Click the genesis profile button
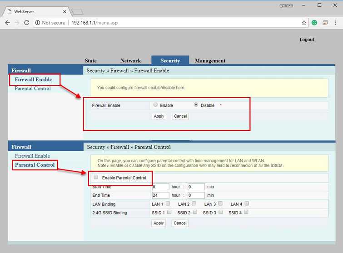The width and height of the screenshot is (343, 253). [286, 5]
